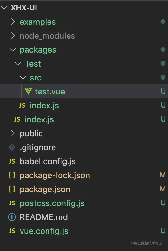Open the README.md file
The height and width of the screenshot is (251, 168).
[x=84, y=217]
